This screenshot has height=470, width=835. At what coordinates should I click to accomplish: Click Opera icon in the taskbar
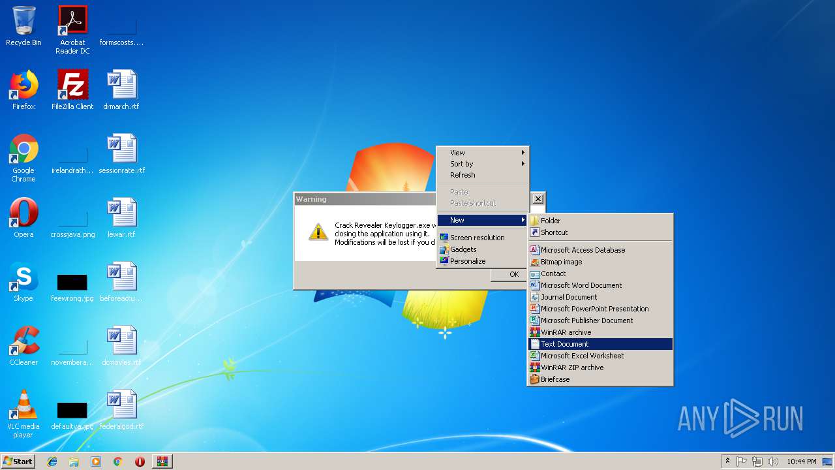pyautogui.click(x=140, y=462)
